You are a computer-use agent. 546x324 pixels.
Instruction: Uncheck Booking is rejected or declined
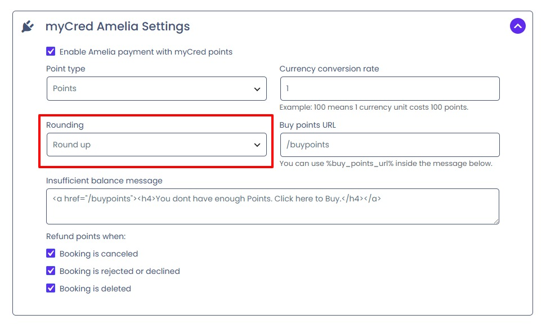pyautogui.click(x=51, y=271)
